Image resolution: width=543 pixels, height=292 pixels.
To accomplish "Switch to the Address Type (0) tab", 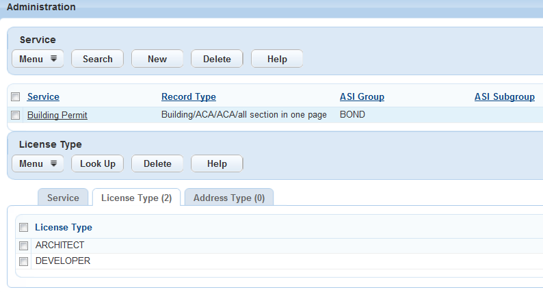I will click(229, 198).
